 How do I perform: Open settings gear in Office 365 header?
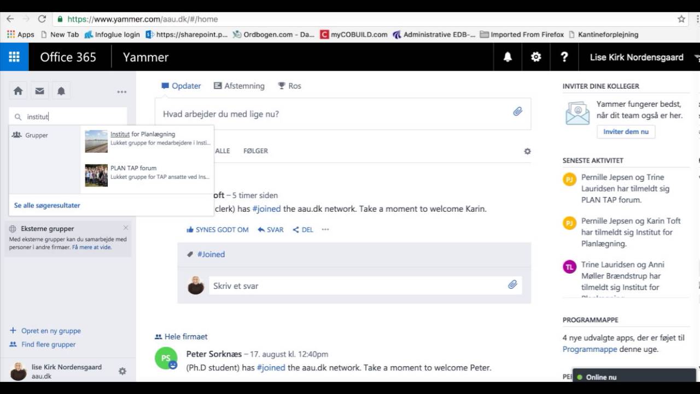tap(536, 57)
